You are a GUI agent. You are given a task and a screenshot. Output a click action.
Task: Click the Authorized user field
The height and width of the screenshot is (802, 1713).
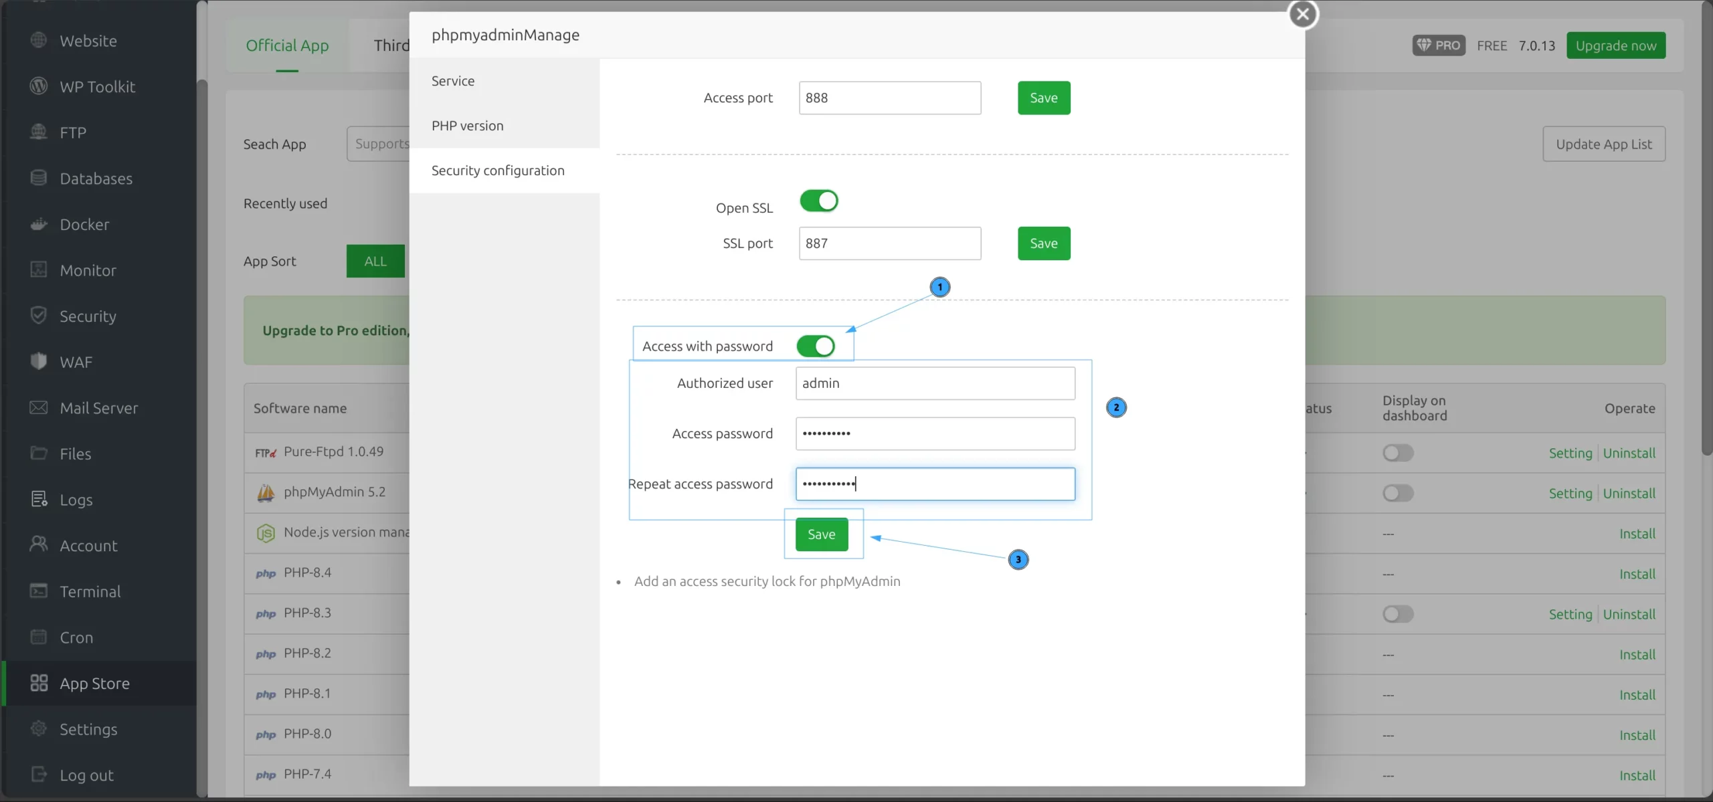pos(935,383)
